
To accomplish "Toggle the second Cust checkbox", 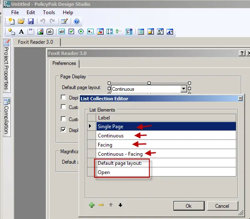I will (64, 119).
